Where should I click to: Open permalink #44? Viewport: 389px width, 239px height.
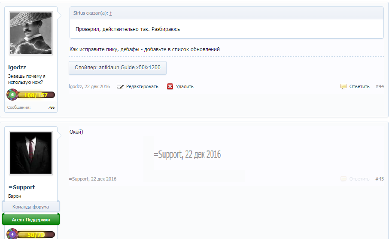[x=380, y=86]
